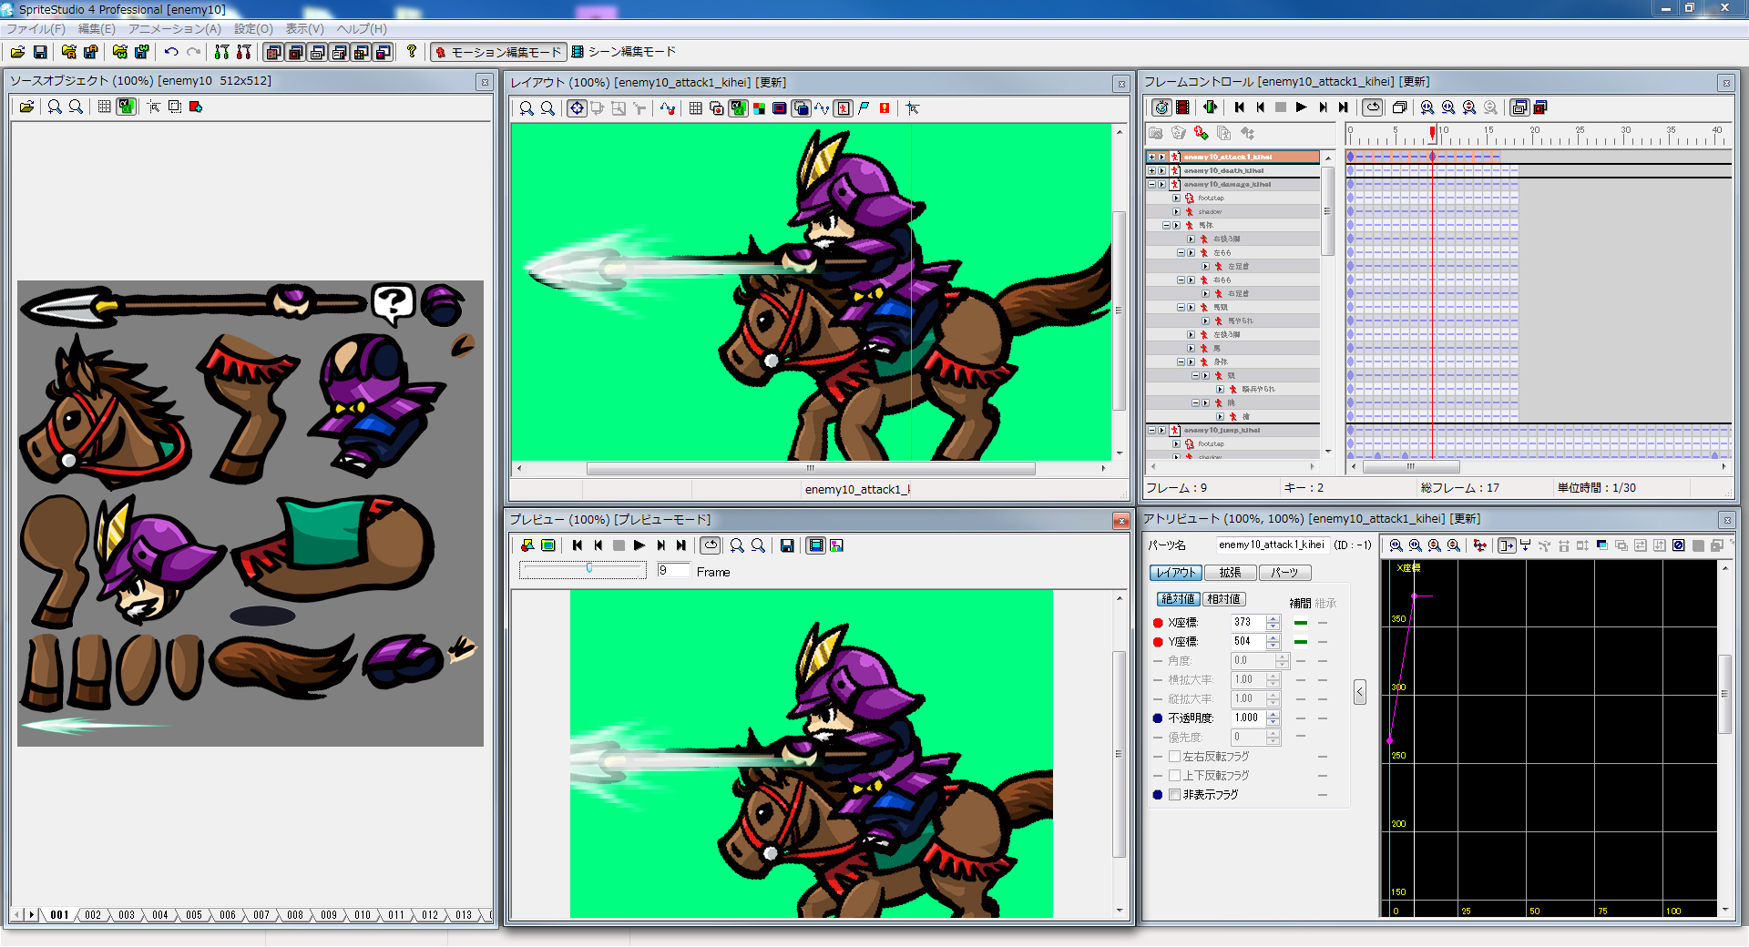Jump to first frame in frame control
1749x947 pixels.
(1240, 107)
